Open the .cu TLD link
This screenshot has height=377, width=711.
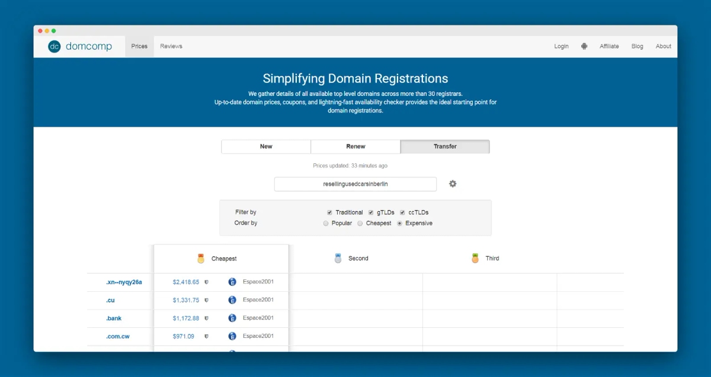coord(110,300)
